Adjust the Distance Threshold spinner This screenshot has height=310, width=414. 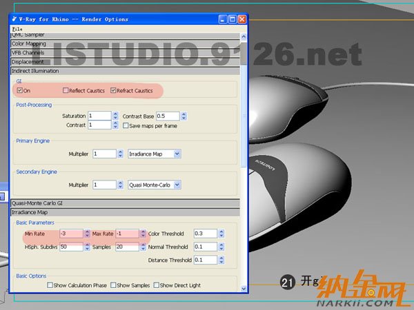[x=221, y=260]
